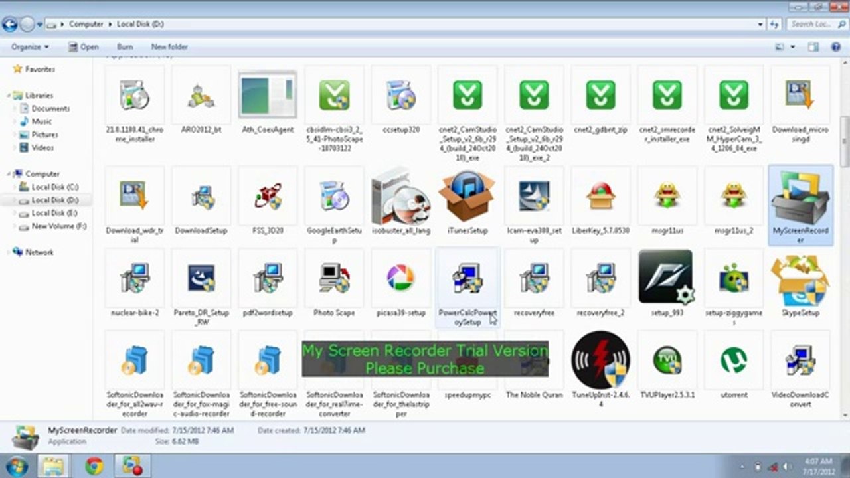
Task: Select the FSS_3D20 file icon
Action: (268, 196)
